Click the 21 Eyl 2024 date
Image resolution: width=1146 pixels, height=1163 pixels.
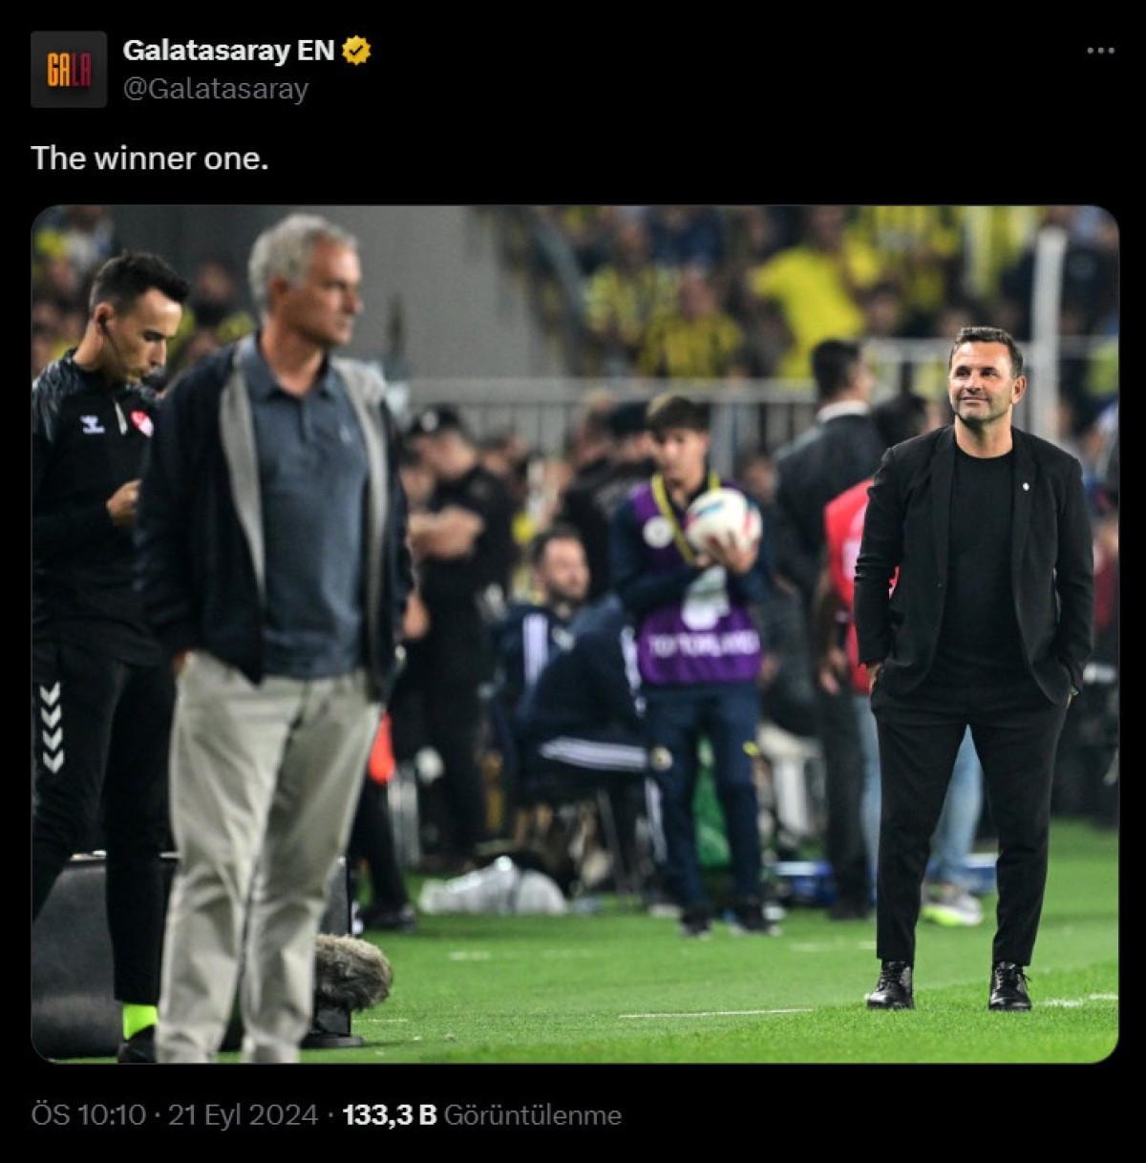243,1114
